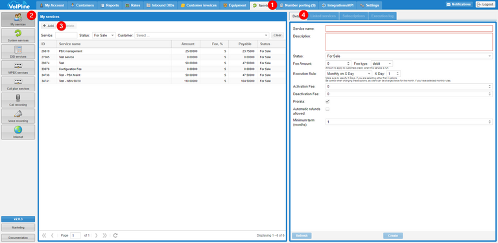Open DID services in the sidebar
This screenshot has width=498, height=243.
18,52
